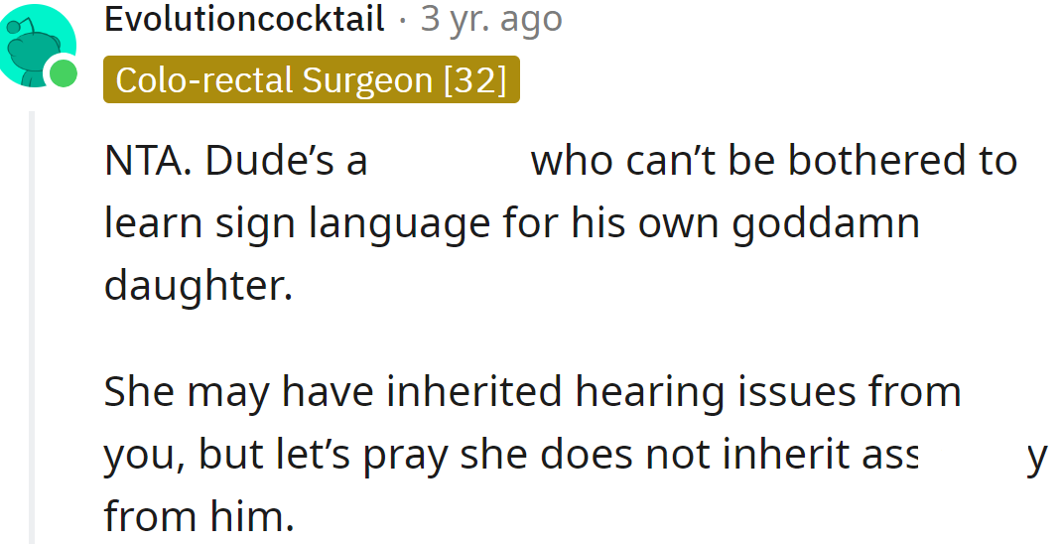Open the Evolutioncocktail user profile link
This screenshot has width=1061, height=544.
tap(244, 18)
